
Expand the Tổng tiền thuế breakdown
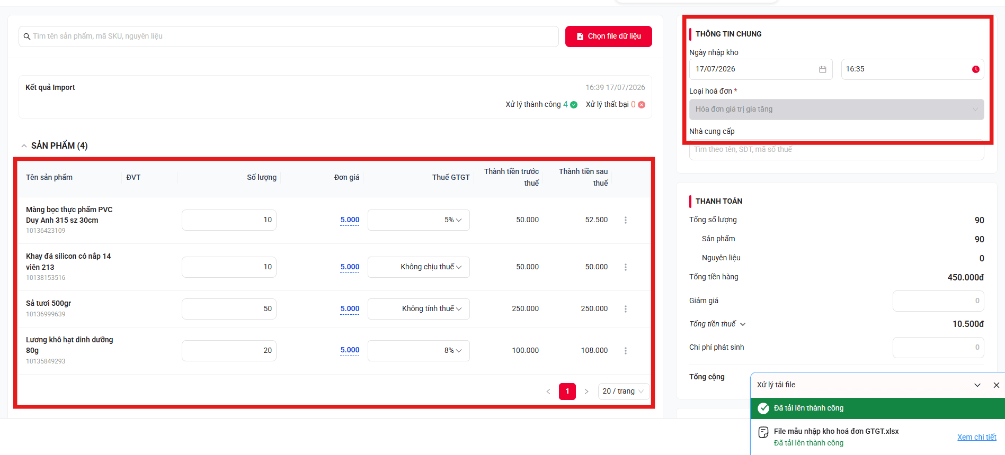[x=743, y=324]
